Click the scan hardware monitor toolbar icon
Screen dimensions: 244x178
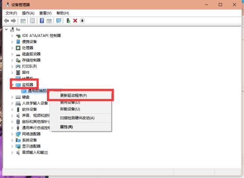pos(58,21)
